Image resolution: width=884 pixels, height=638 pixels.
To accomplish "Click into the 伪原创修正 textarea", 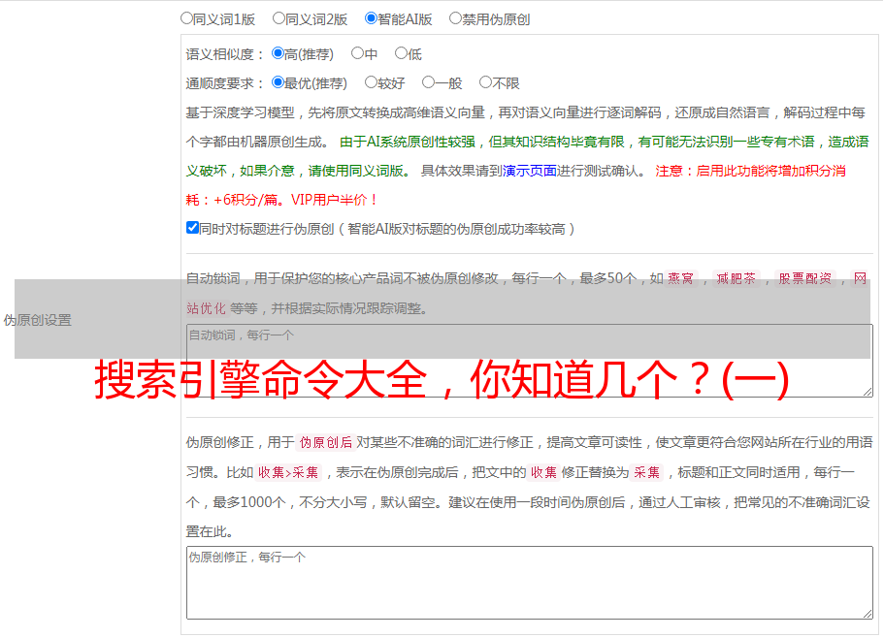I will coord(530,583).
